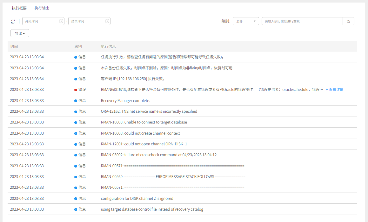The width and height of the screenshot is (368, 222).
Task: Switch to the 执行概要 tab
Action: (19, 8)
